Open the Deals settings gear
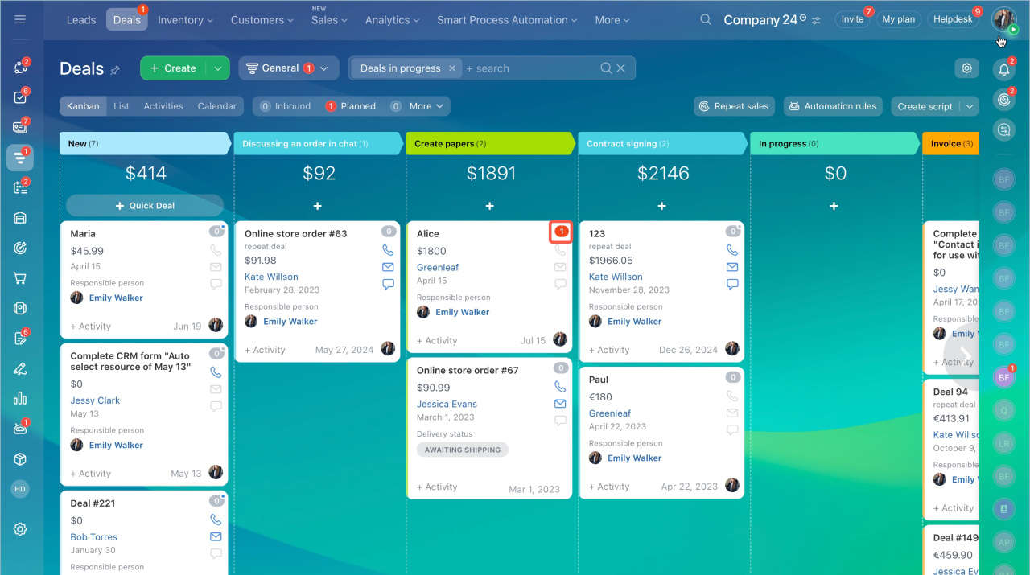This screenshot has width=1030, height=575. [966, 68]
